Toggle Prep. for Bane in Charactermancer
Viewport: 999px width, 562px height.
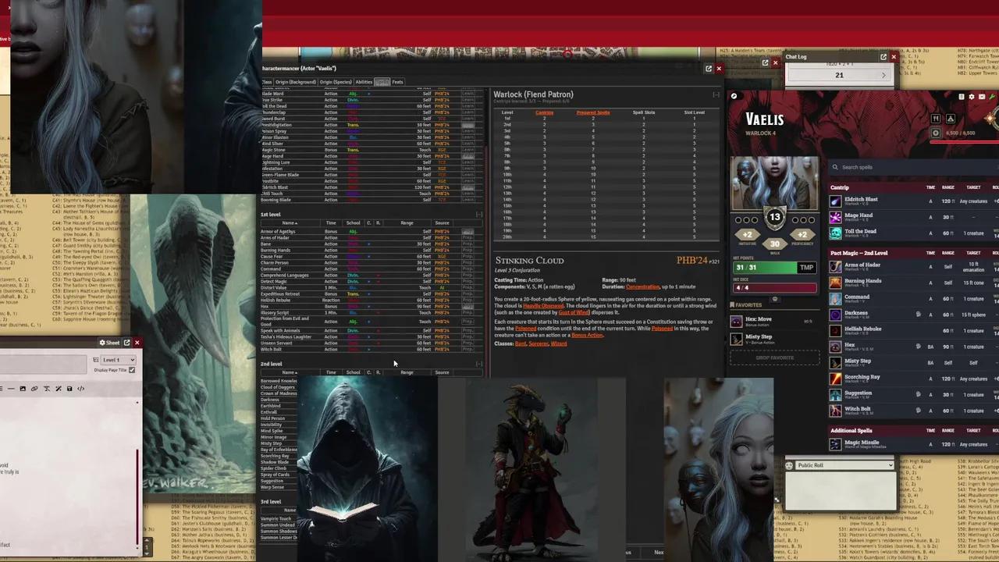pyautogui.click(x=468, y=244)
